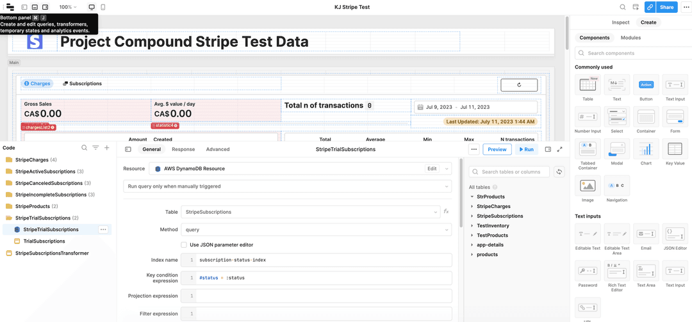Click the Share button
The image size is (692, 322).
(666, 7)
